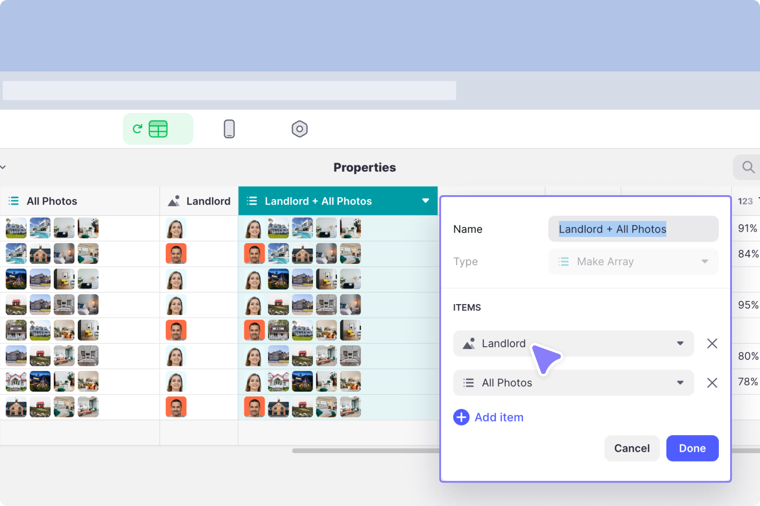Click the browser address bar field
The height and width of the screenshot is (506, 760).
click(229, 91)
